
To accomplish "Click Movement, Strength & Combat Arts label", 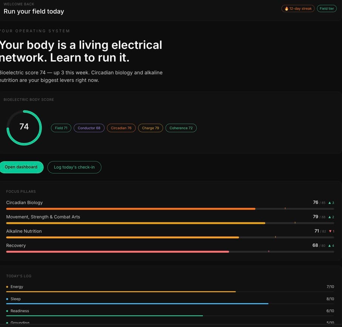I will point(43,217).
